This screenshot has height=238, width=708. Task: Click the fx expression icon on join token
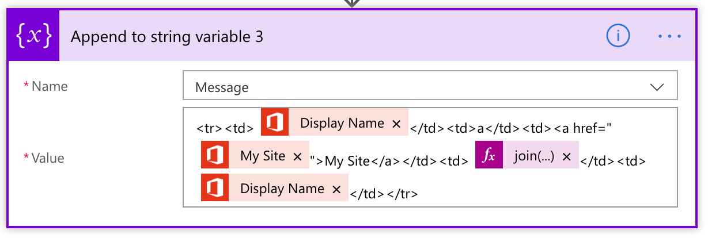tap(489, 156)
